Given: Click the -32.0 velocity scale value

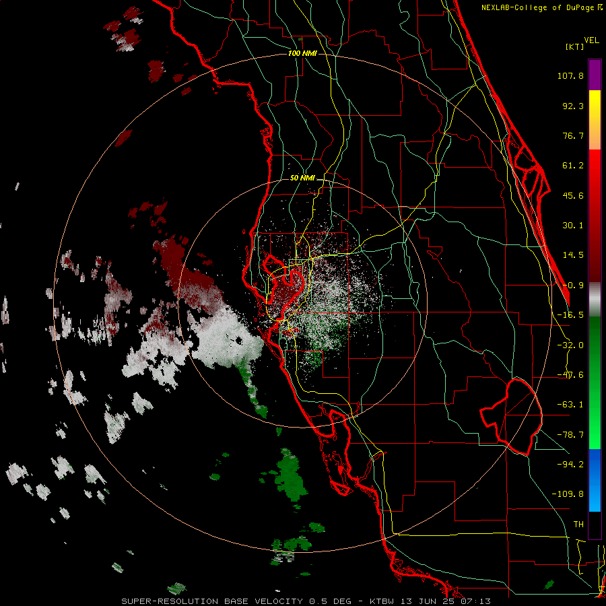Looking at the screenshot, I should [x=570, y=345].
